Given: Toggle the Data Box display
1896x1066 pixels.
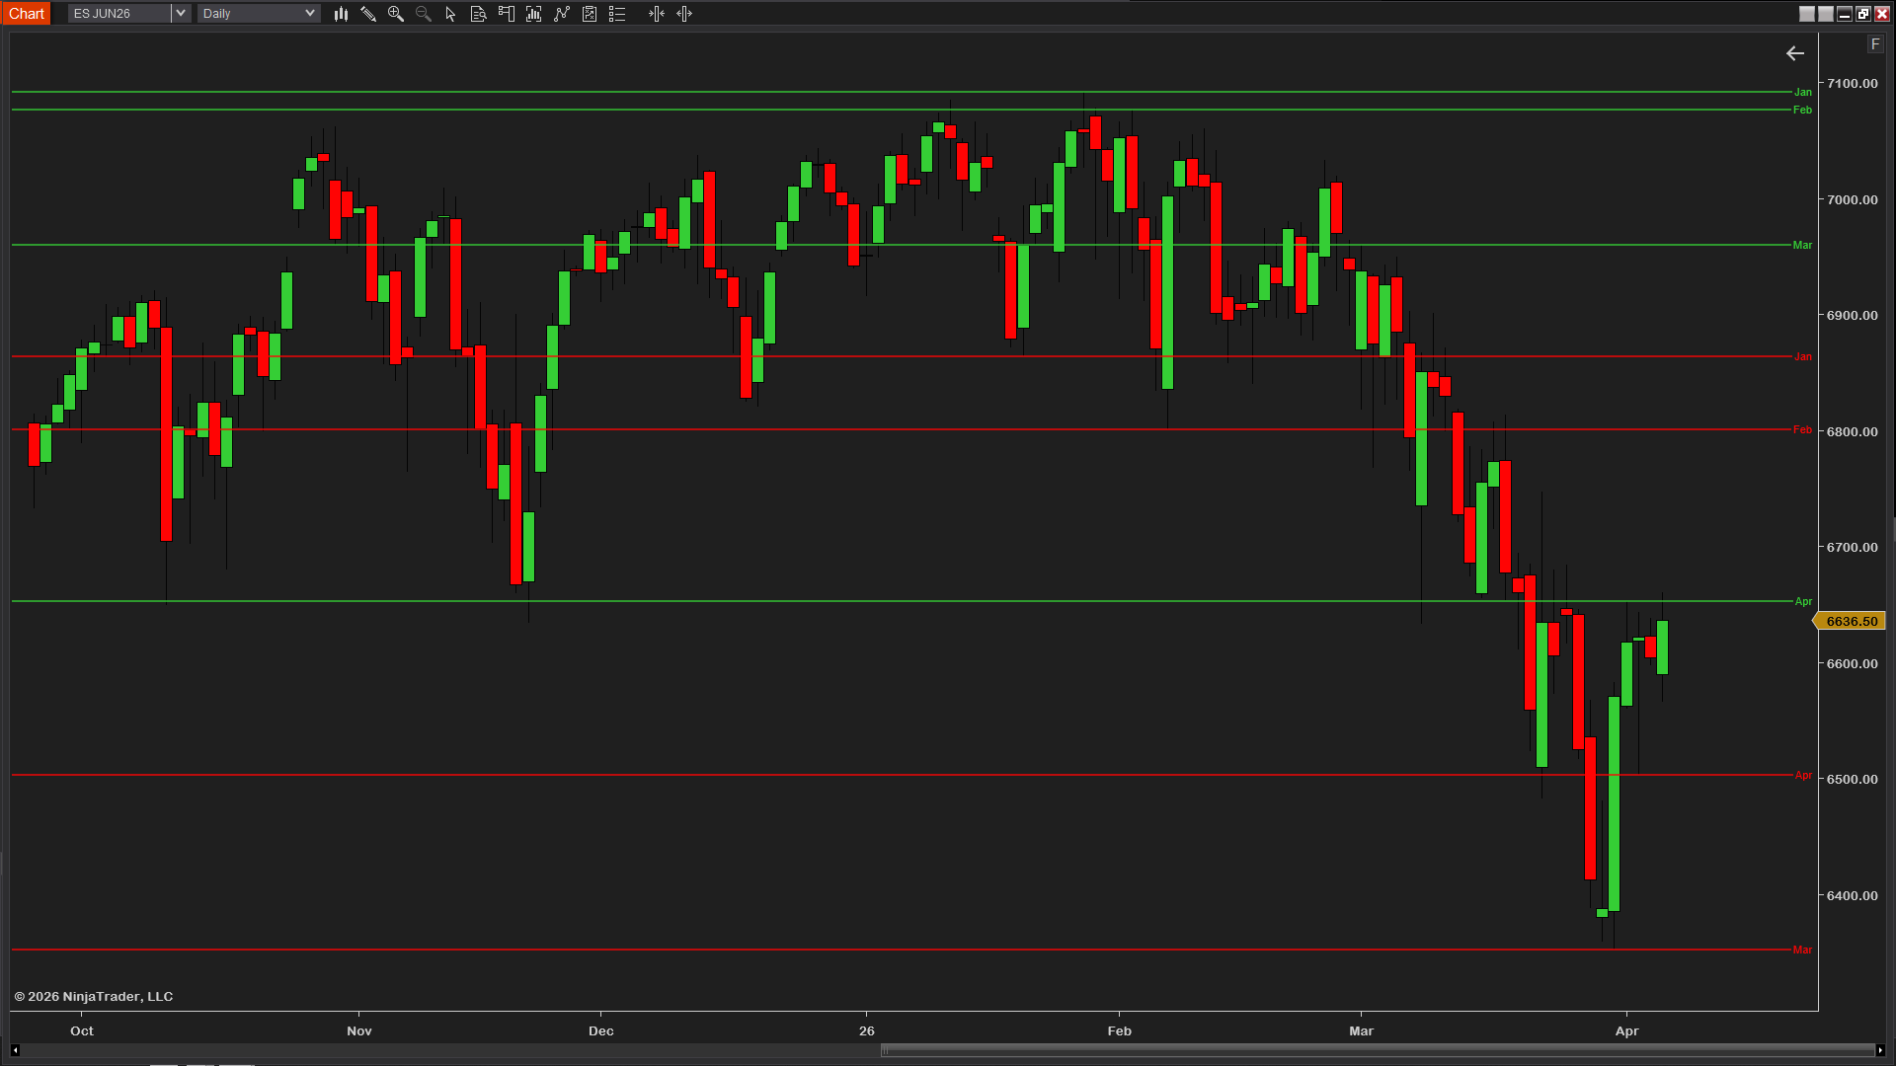Looking at the screenshot, I should click(479, 14).
